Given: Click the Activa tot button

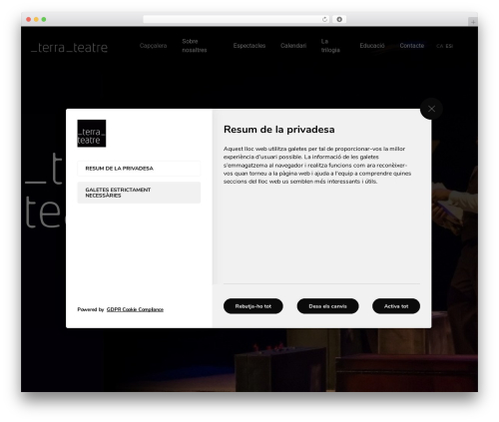Looking at the screenshot, I should click(x=396, y=306).
